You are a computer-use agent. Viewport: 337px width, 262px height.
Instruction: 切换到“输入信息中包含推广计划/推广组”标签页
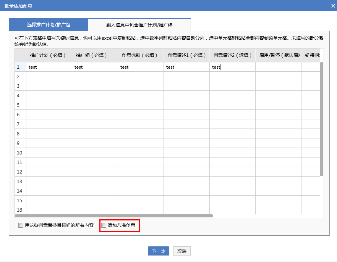(x=139, y=24)
